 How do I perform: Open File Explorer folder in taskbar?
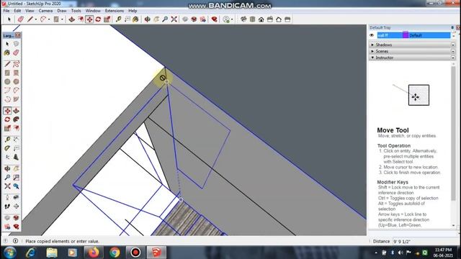(x=52, y=253)
